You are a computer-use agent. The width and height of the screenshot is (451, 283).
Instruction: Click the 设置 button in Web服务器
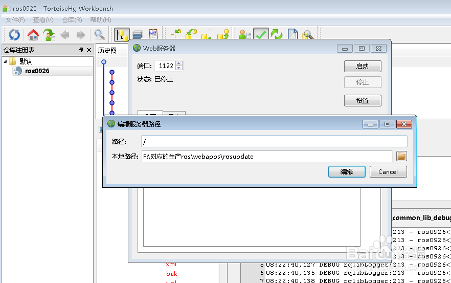[363, 100]
